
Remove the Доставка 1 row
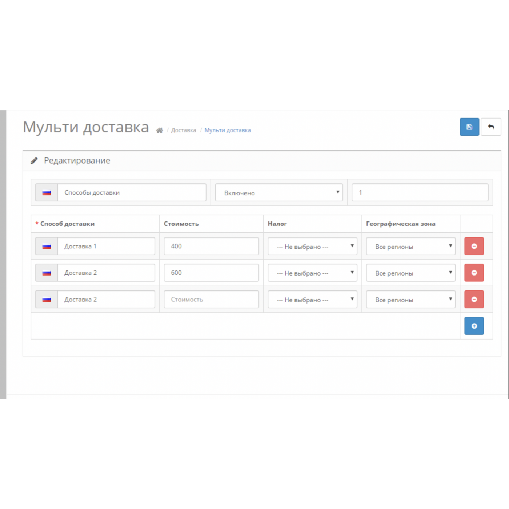coord(474,246)
